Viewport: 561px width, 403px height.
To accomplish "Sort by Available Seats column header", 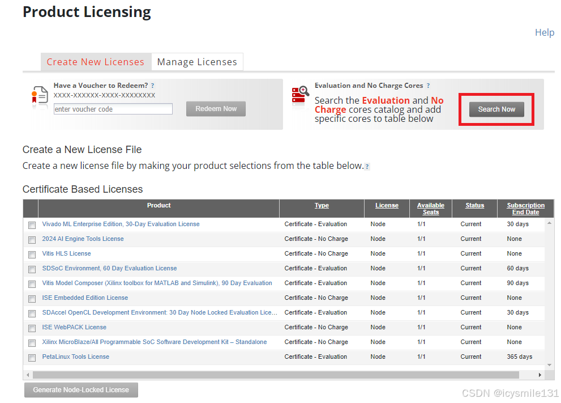I will [x=431, y=209].
